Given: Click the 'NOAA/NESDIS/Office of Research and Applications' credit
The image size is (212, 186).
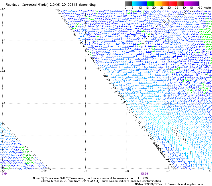Looking at the screenshot, I should point(169,184).
